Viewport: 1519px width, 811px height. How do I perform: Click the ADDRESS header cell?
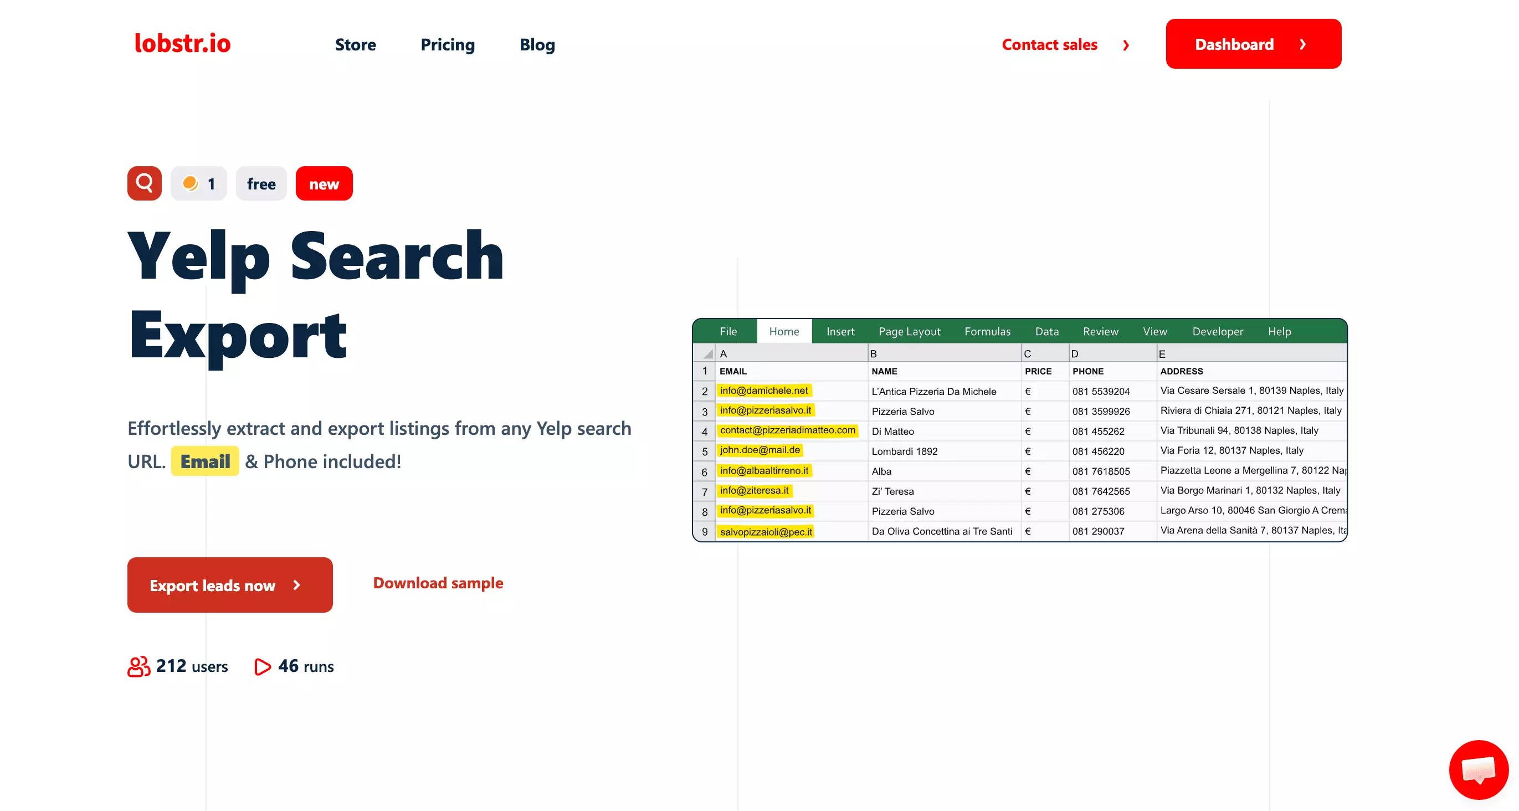(1252, 372)
